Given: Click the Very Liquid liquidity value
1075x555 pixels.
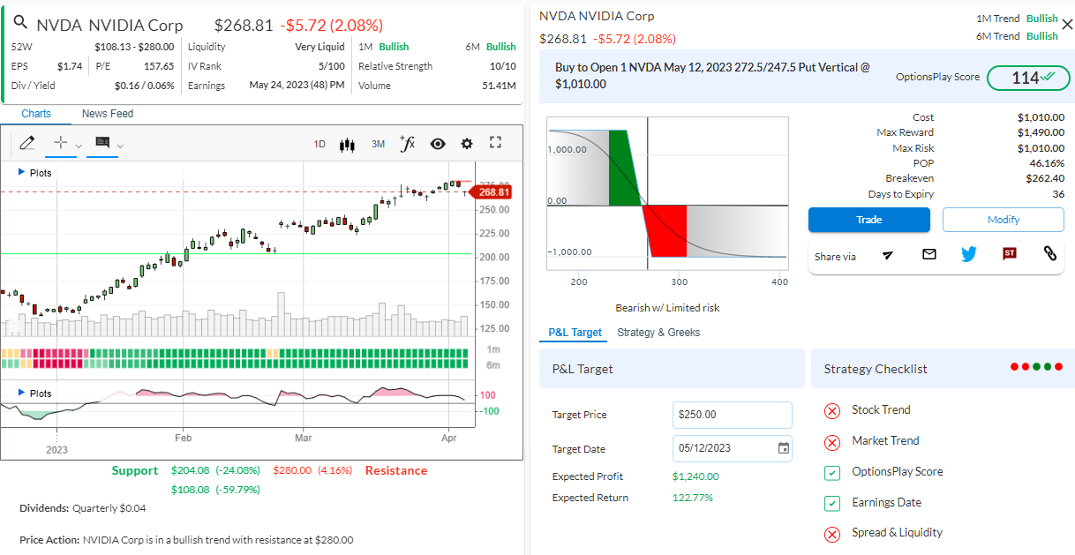Looking at the screenshot, I should (319, 47).
